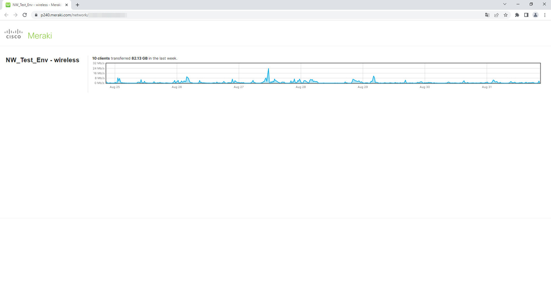The height and width of the screenshot is (298, 551).
Task: Click the forward navigation arrow
Action: coord(15,15)
